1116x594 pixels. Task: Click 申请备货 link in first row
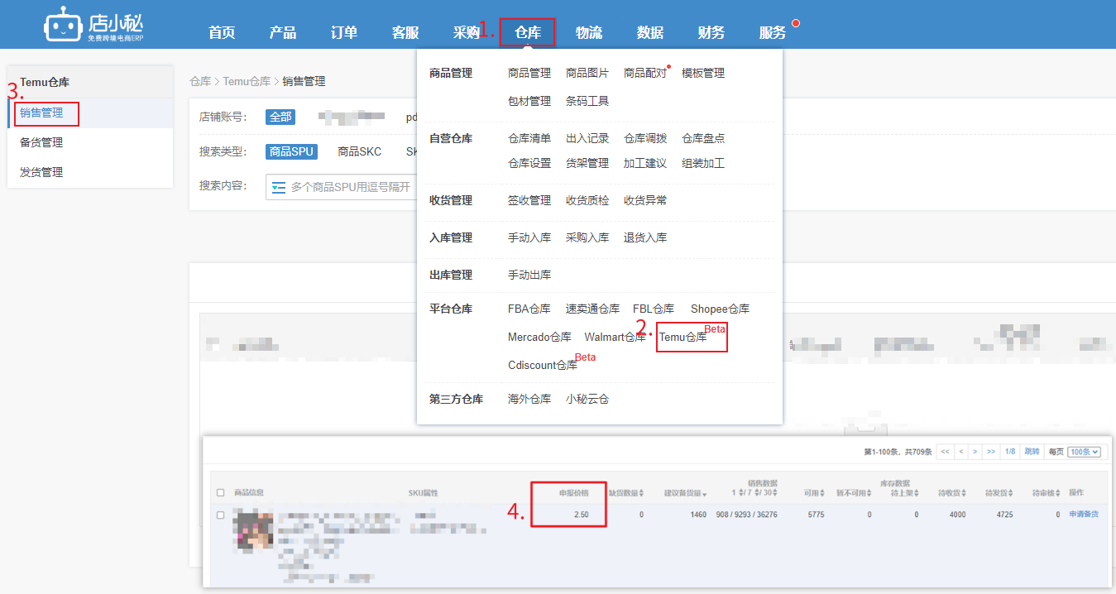[x=1083, y=515]
